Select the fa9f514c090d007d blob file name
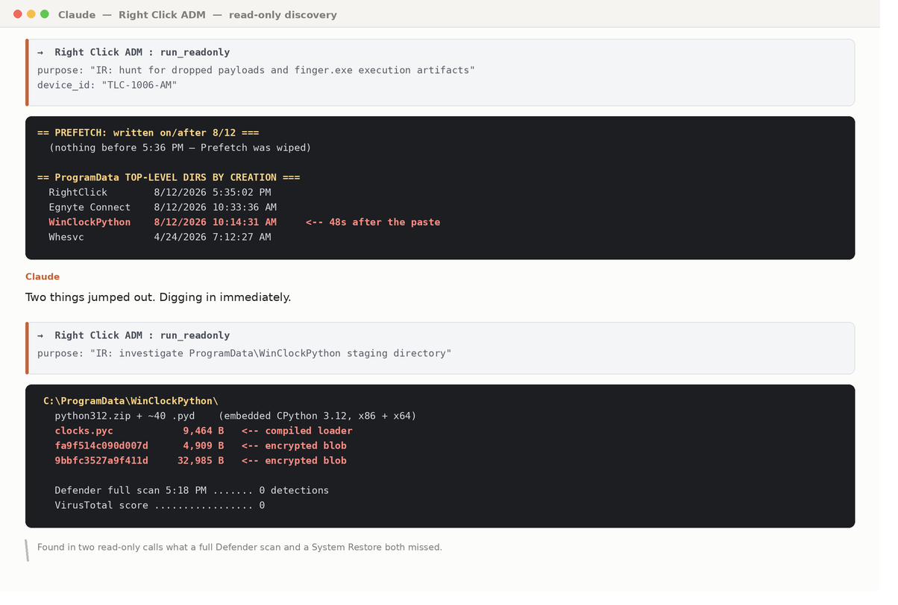 (x=101, y=446)
